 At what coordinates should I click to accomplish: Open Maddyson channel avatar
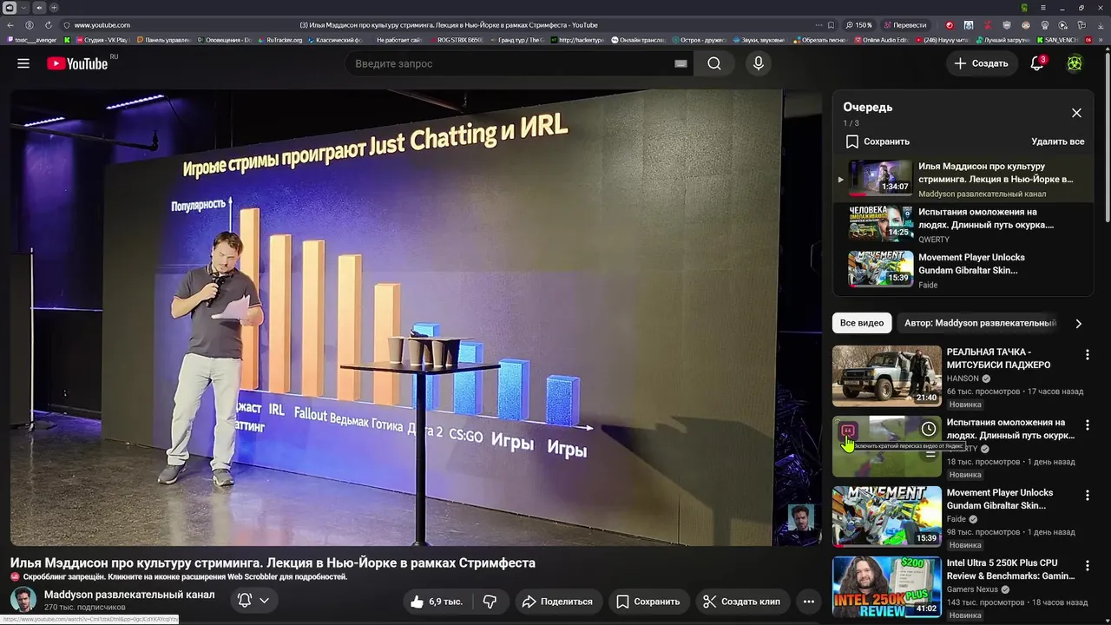click(23, 600)
